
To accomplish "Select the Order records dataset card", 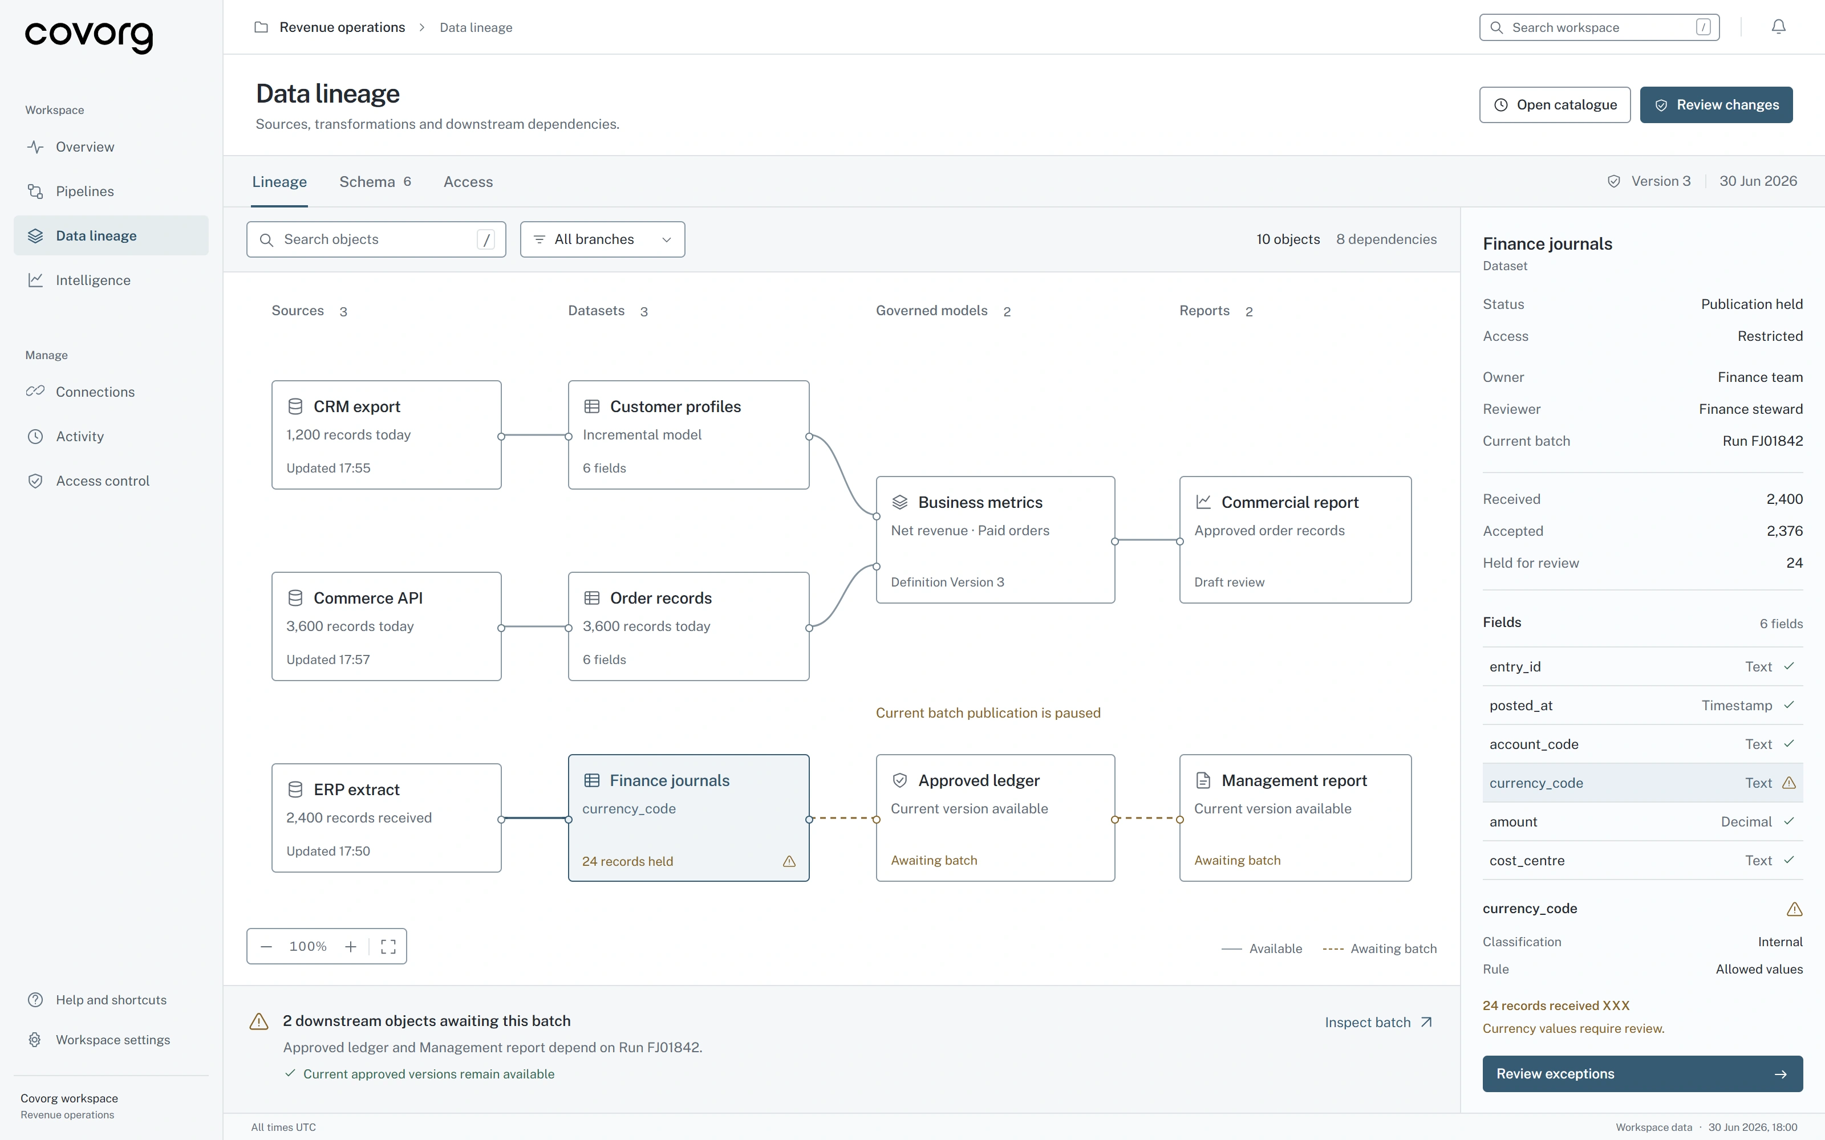I will click(688, 626).
